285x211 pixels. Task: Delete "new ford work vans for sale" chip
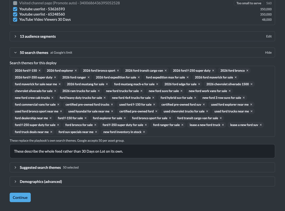(229, 91)
